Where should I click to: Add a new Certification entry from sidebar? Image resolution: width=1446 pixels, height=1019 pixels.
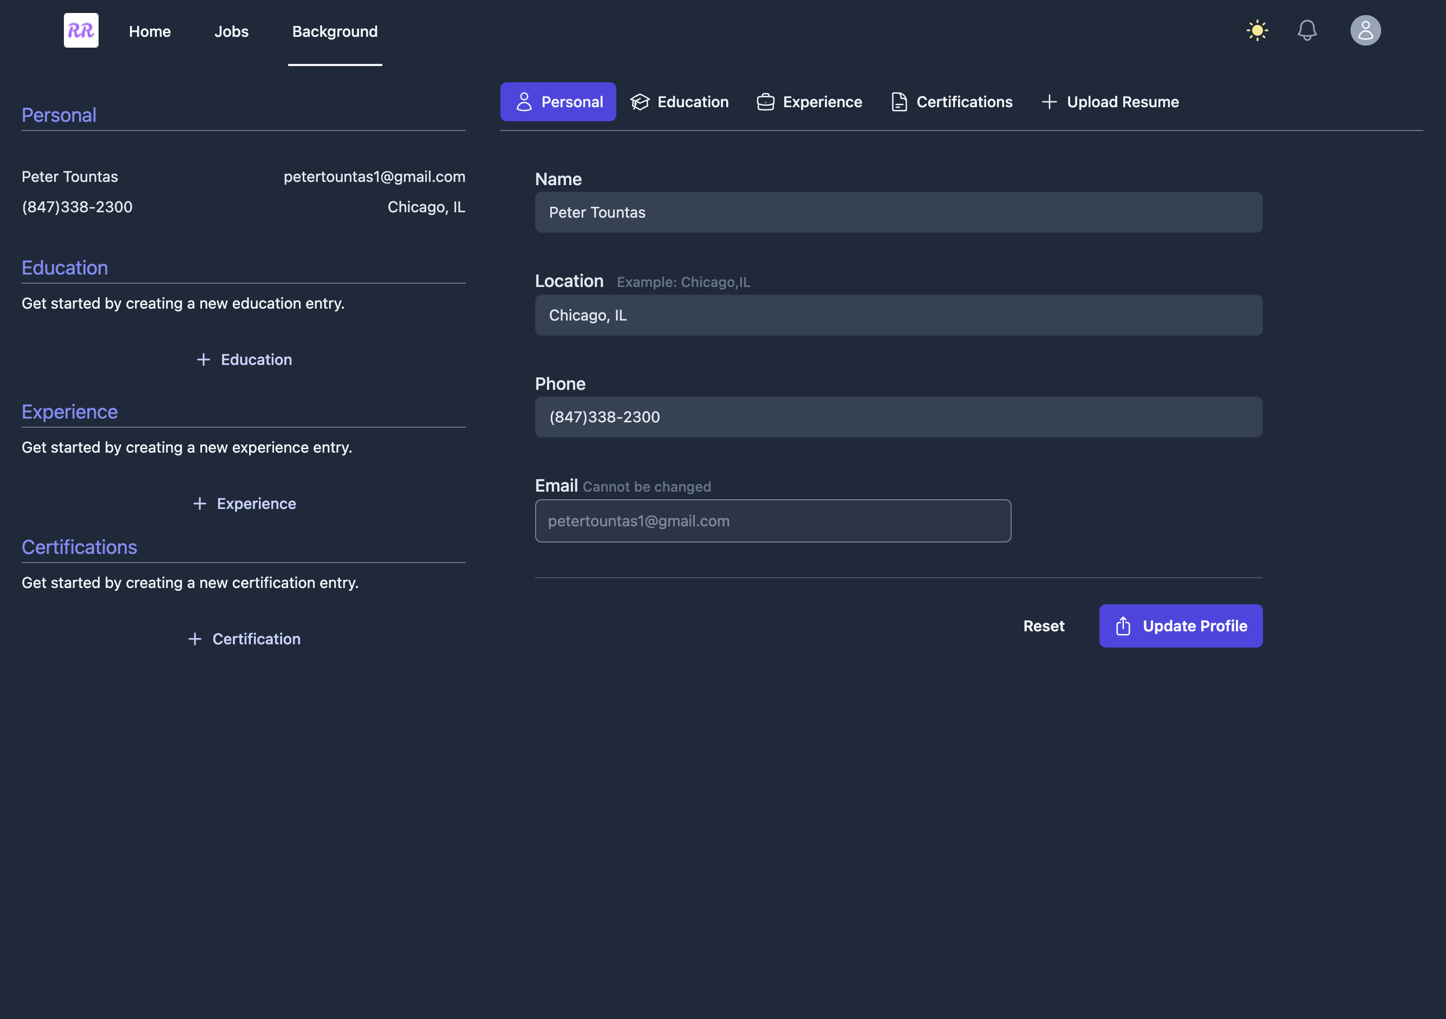[x=244, y=639]
